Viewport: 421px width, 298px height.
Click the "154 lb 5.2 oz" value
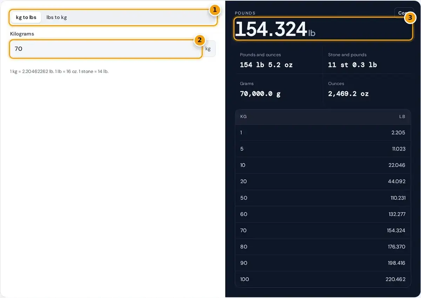pyautogui.click(x=266, y=65)
